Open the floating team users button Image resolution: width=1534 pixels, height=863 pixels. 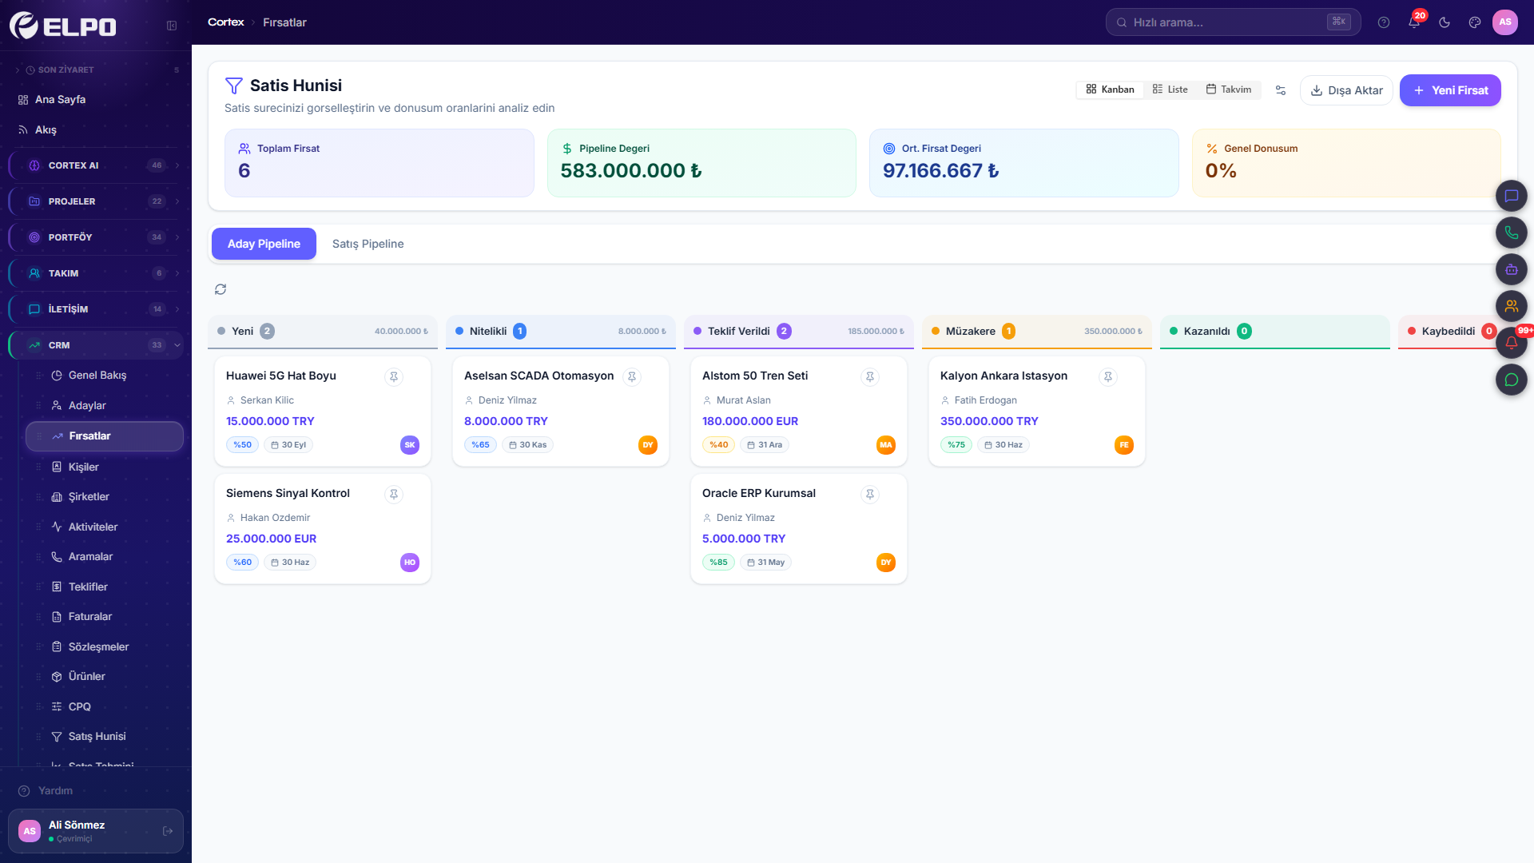[1512, 306]
